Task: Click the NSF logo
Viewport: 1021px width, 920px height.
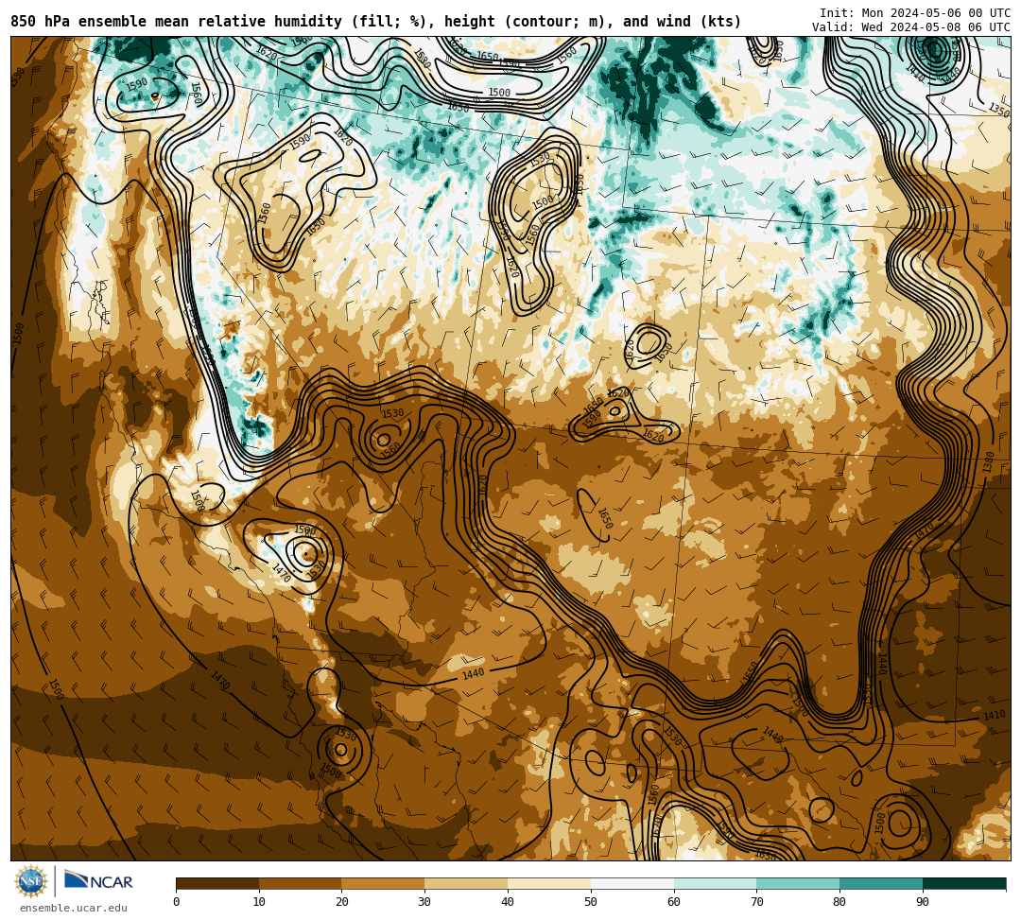Action: pos(30,881)
